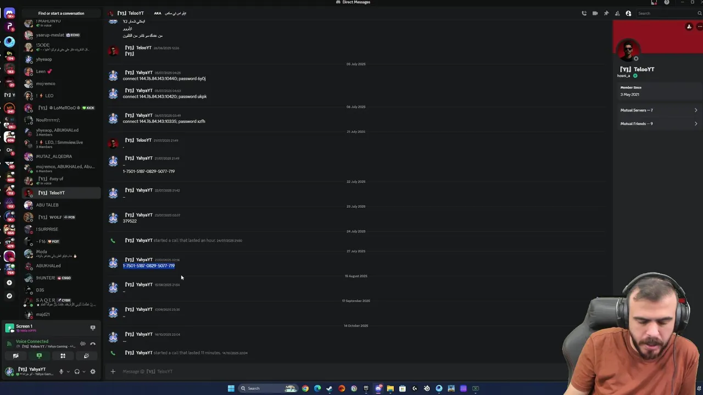Open headphone output options dropdown

click(84, 371)
